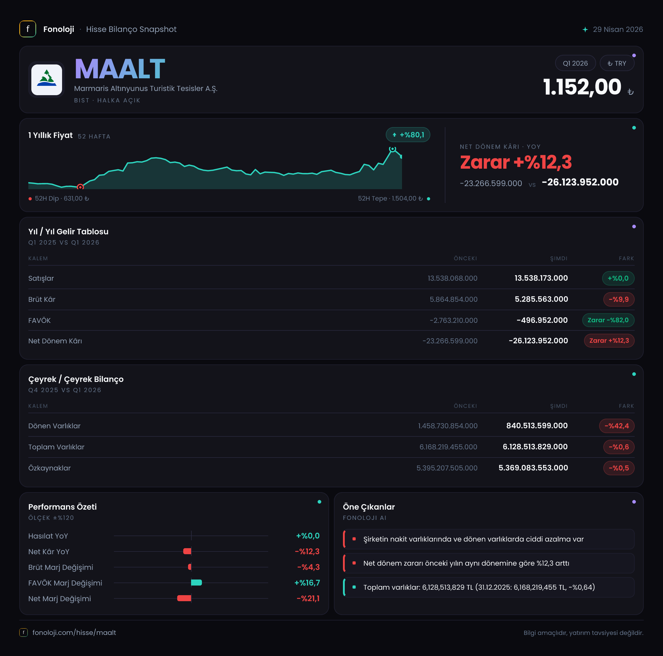The height and width of the screenshot is (656, 663).
Task: Click the FAVÖK previous value -2.763.210.000
Action: pyautogui.click(x=453, y=320)
